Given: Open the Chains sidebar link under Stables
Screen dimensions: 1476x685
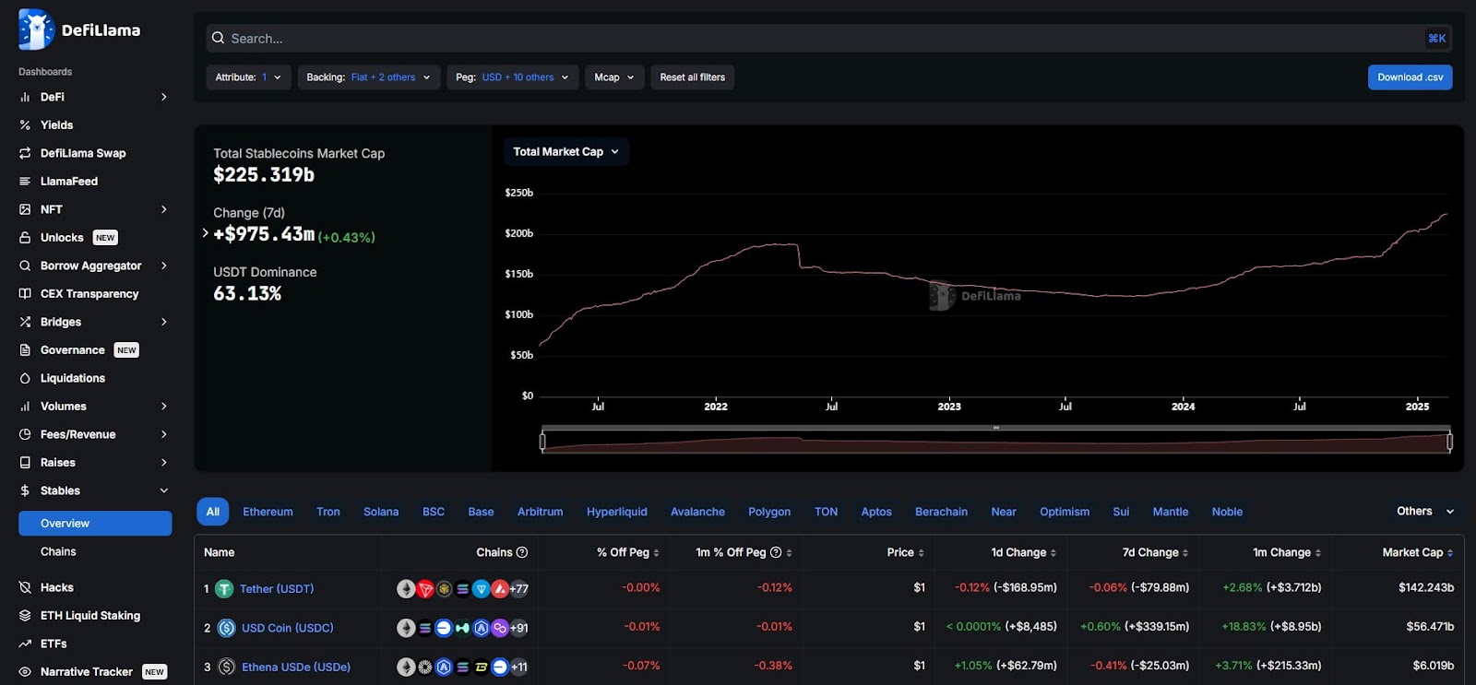Looking at the screenshot, I should 58,551.
